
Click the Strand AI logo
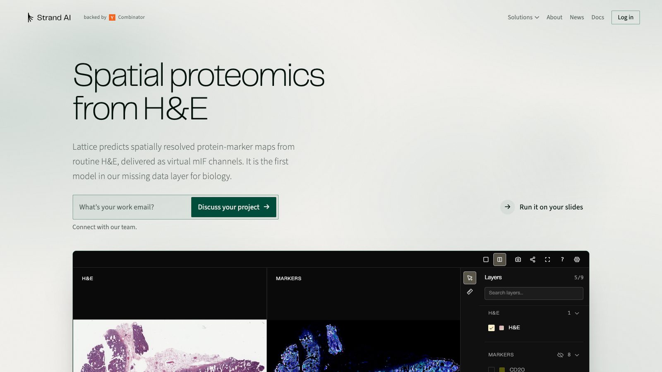[x=49, y=17]
